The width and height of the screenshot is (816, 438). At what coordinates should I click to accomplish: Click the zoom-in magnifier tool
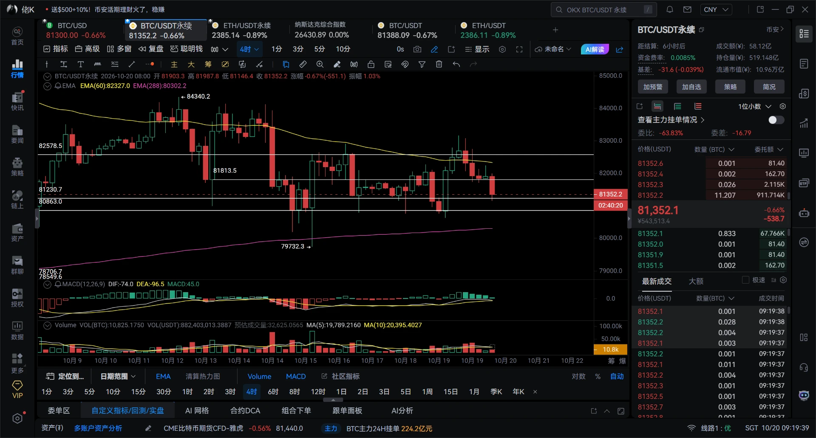click(x=320, y=64)
